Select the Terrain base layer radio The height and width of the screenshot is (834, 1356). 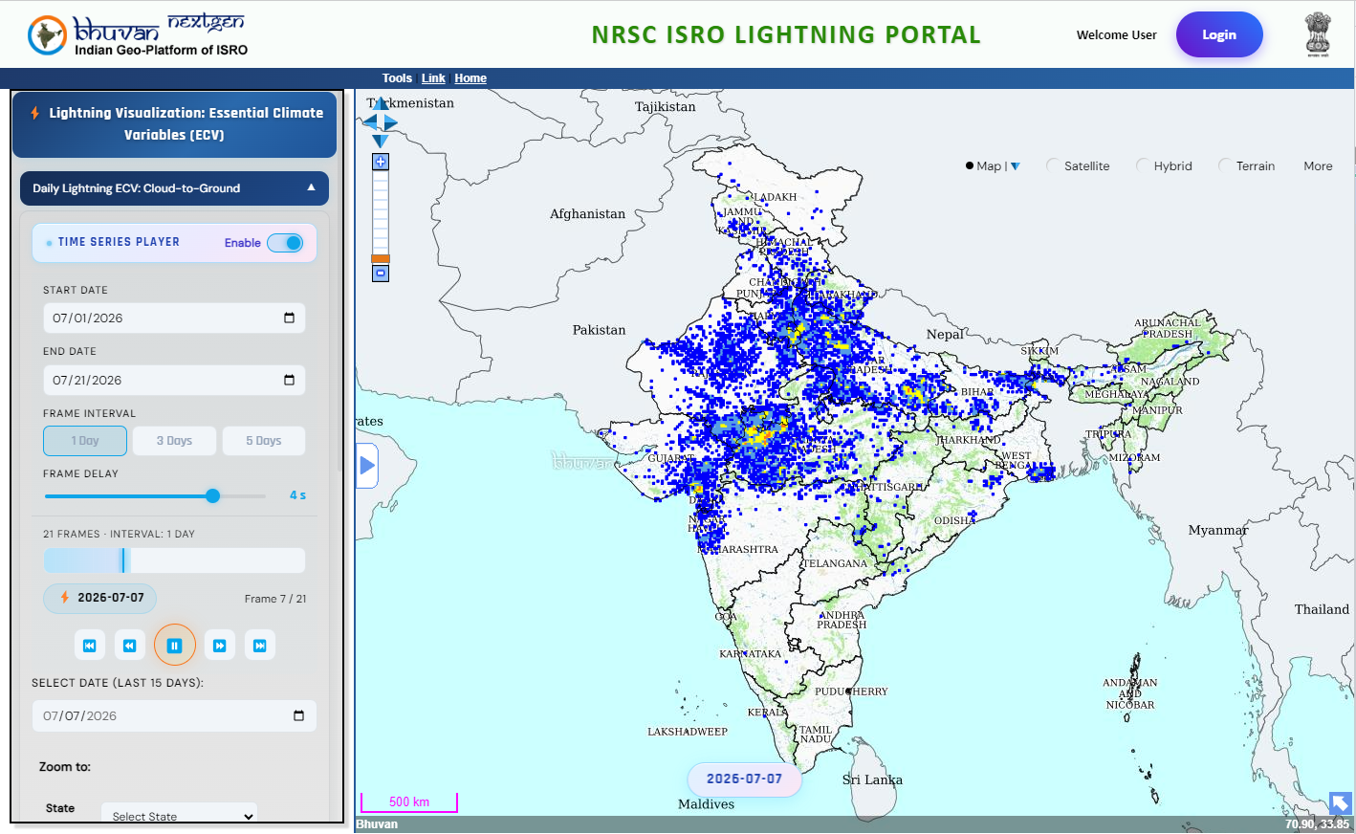(x=1224, y=165)
